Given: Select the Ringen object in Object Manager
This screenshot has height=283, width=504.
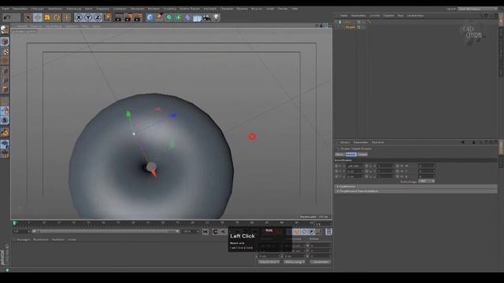Looking at the screenshot, I should tap(350, 28).
